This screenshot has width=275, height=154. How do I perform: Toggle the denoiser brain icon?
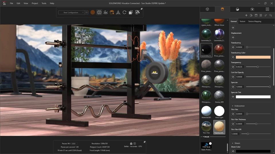pyautogui.click(x=99, y=12)
